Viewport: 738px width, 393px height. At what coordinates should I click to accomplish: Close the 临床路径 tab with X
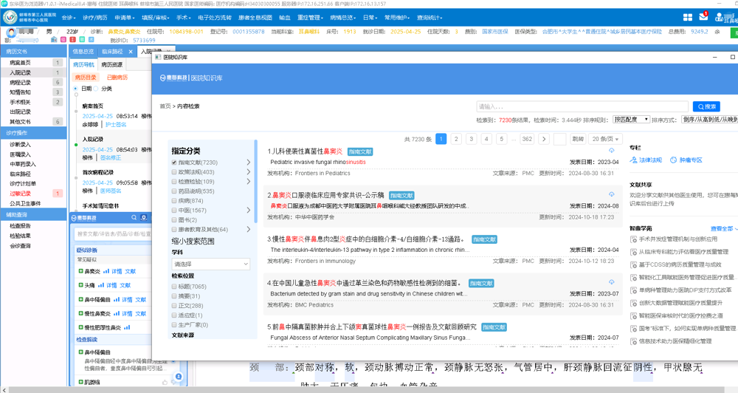pyautogui.click(x=131, y=52)
